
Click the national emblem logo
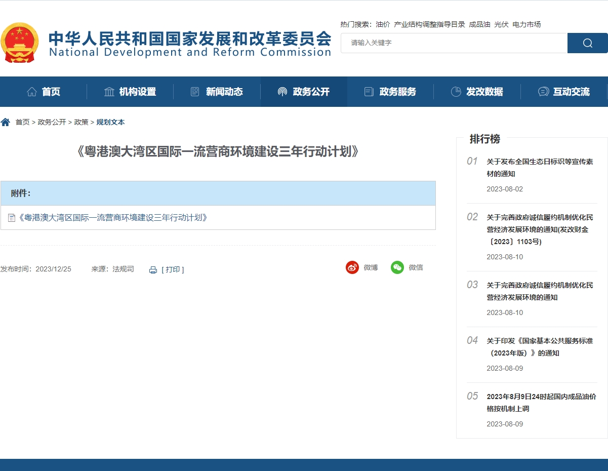(x=21, y=43)
